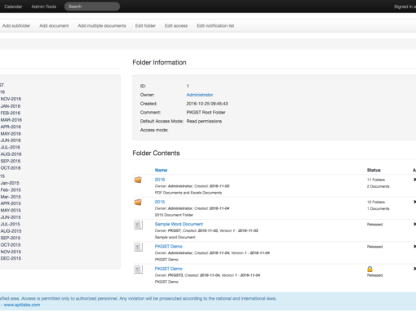Select Mar- 2015 in the folder tree
The width and height of the screenshot is (416, 312).
(11, 197)
